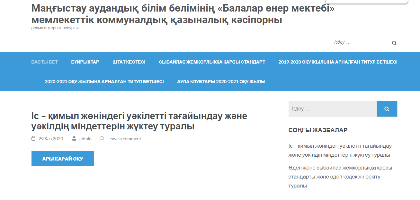420x200 pixels.
Task: Open the main post title Іс – қимыл жөніндегі
Action: click(139, 121)
